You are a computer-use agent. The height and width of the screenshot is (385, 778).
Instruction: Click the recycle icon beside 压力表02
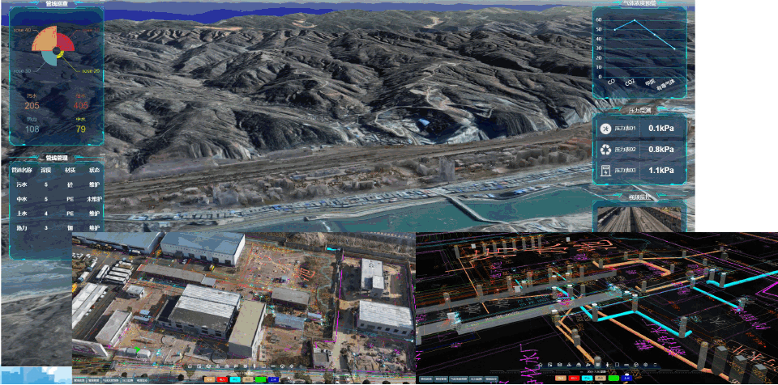pyautogui.click(x=605, y=149)
